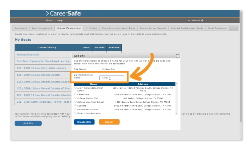Select the CareerSafe school radio button
Screen dimensions: 252x150
tap(75, 94)
